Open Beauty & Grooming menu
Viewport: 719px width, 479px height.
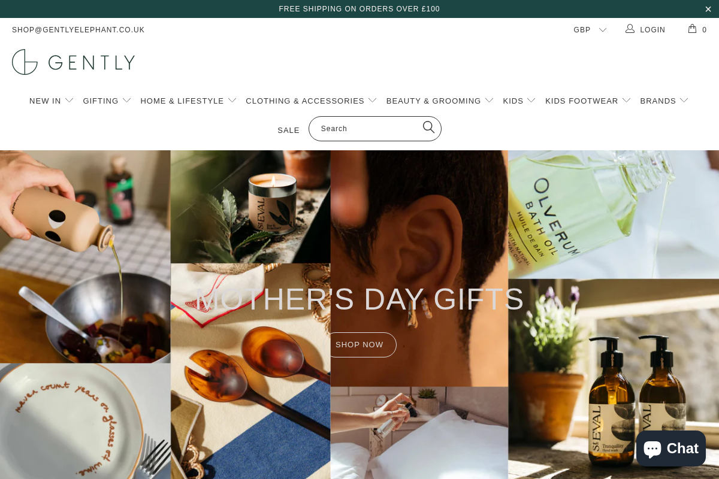coord(440,101)
